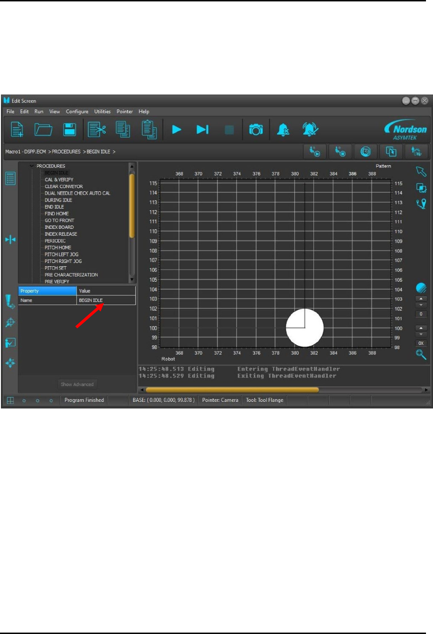The image size is (433, 634).
Task: Select INDEX BOARD procedure
Action: pos(59,227)
